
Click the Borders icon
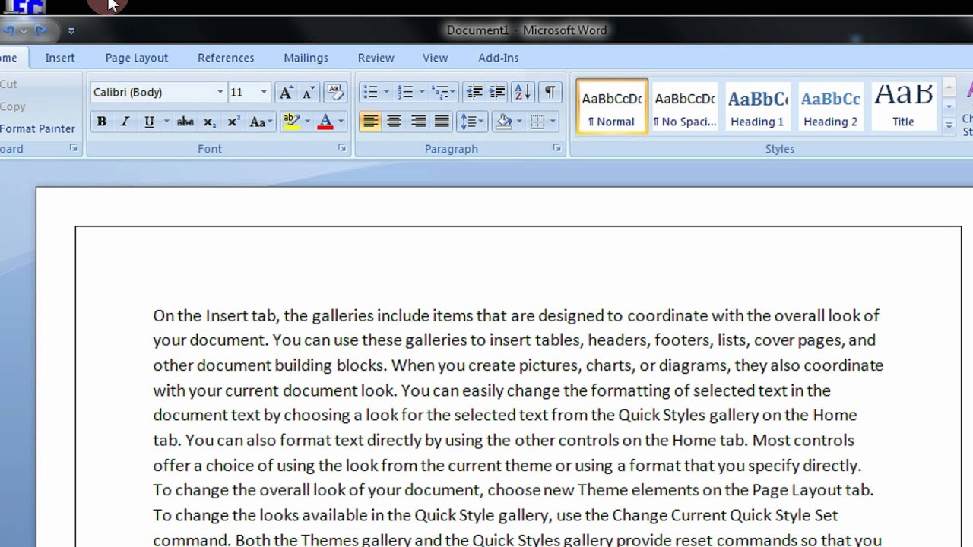537,122
